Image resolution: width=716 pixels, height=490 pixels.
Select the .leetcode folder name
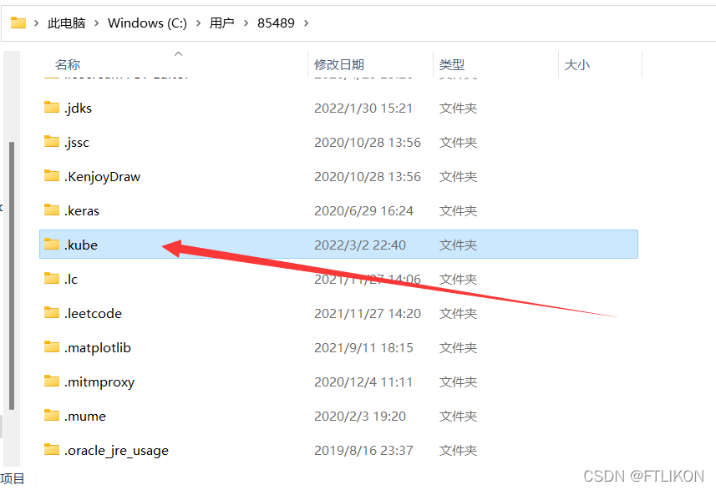pyautogui.click(x=93, y=313)
